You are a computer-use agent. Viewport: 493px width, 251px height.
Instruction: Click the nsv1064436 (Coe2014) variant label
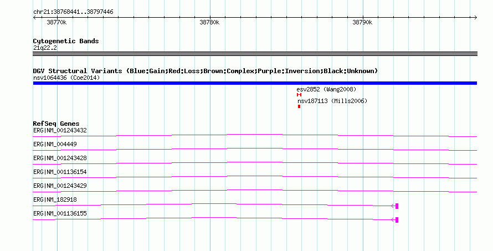tap(66, 78)
